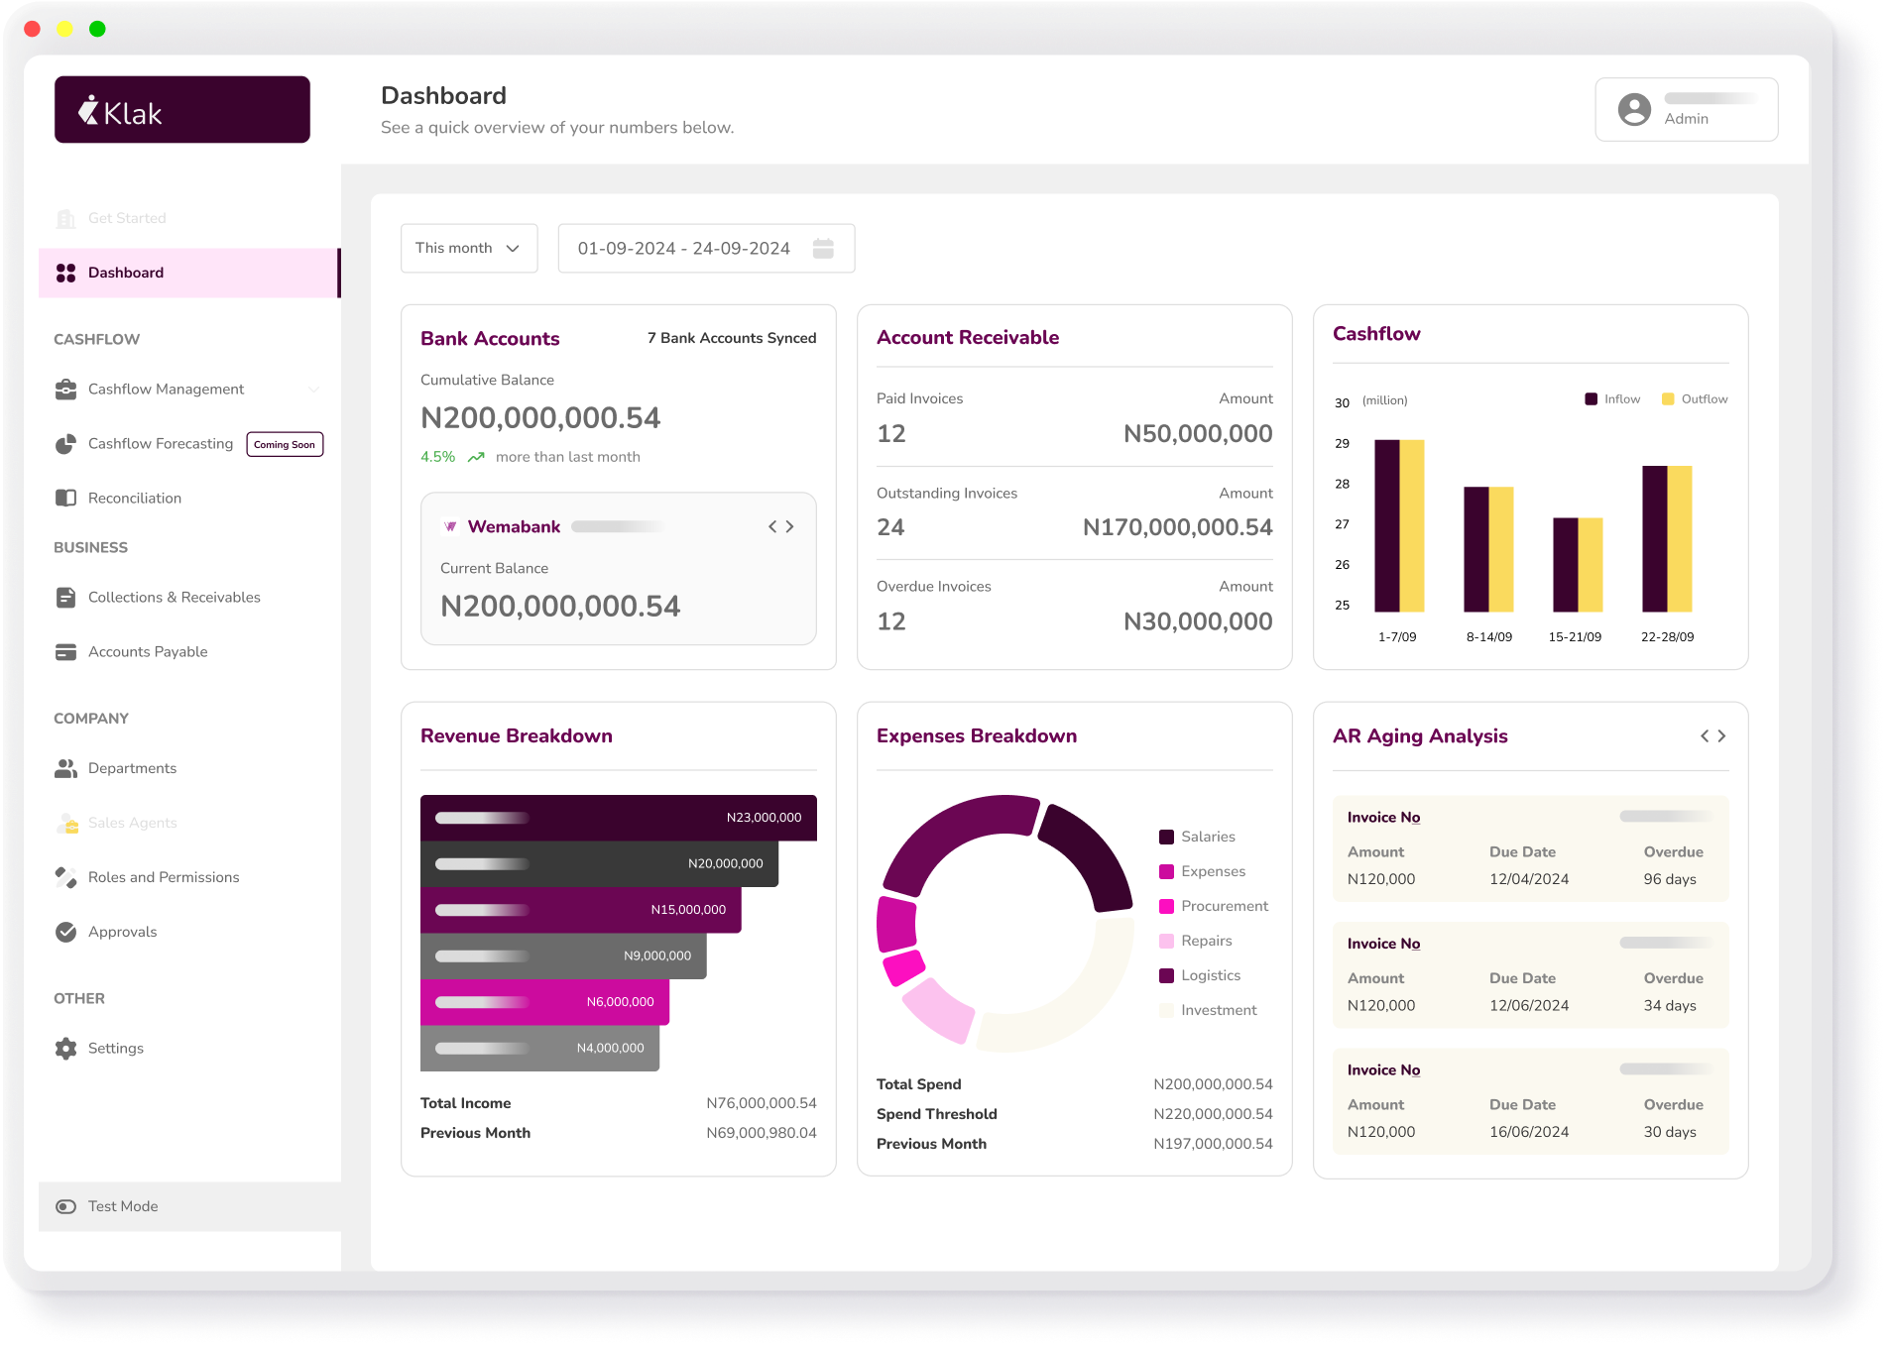Click the Salaries color swatch in legend
The height and width of the screenshot is (1348, 1888).
[1166, 838]
